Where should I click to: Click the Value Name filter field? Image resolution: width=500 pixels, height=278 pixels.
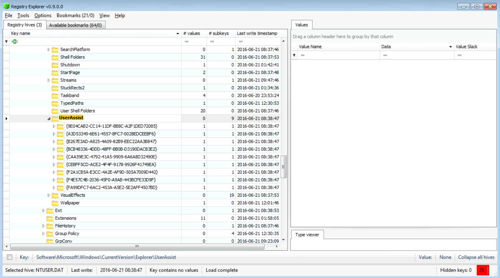point(338,55)
